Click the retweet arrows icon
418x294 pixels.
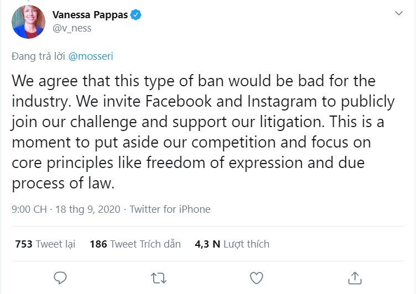coord(159,276)
